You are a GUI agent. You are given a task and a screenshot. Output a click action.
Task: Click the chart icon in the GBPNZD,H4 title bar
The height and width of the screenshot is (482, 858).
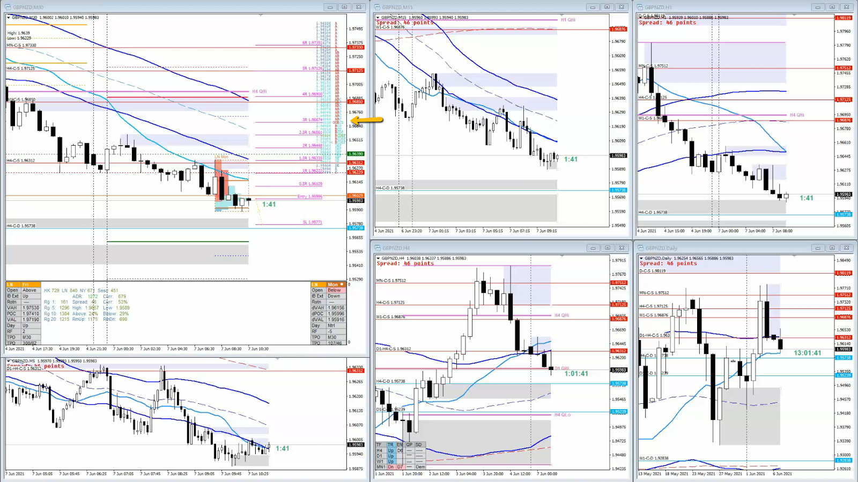(378, 248)
